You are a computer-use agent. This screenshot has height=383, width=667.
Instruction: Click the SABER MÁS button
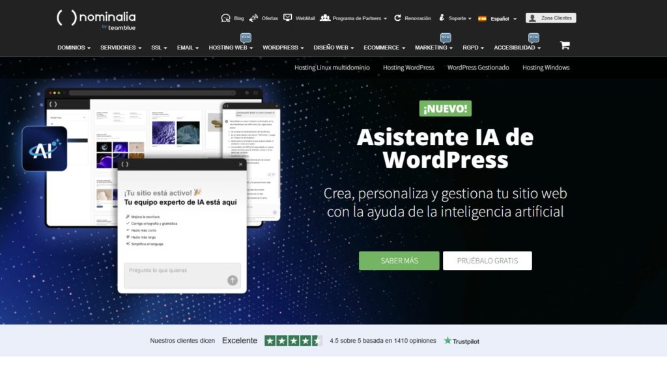click(x=399, y=261)
